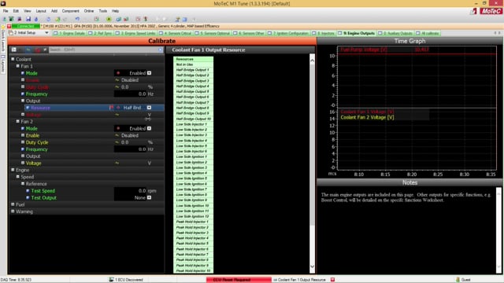Expand the Fuel tree group

13,204
